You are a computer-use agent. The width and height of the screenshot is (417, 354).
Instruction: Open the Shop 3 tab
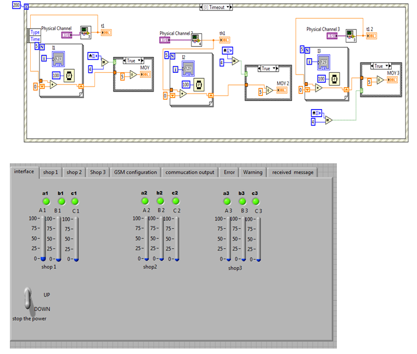[98, 172]
